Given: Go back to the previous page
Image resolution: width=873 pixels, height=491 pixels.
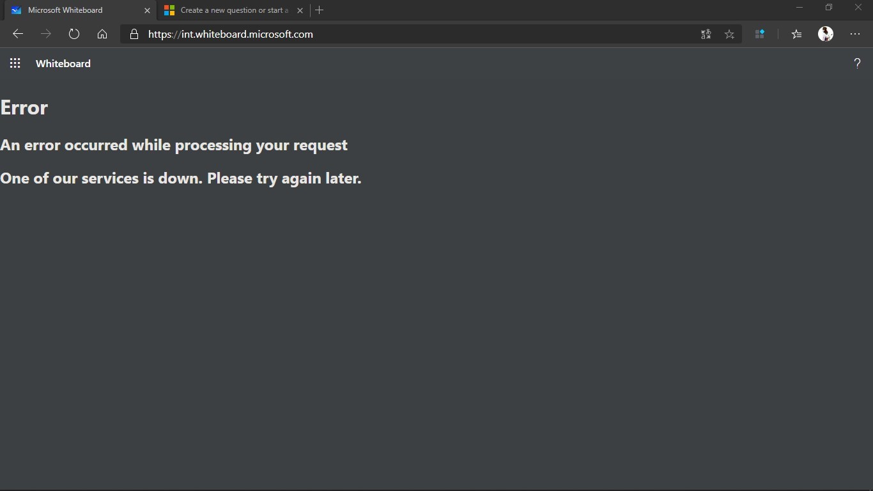Looking at the screenshot, I should [18, 35].
